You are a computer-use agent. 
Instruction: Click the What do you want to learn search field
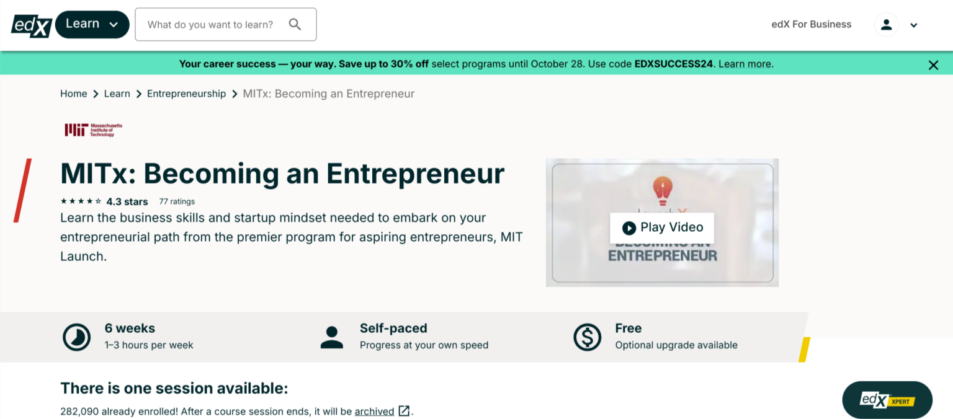pos(211,24)
